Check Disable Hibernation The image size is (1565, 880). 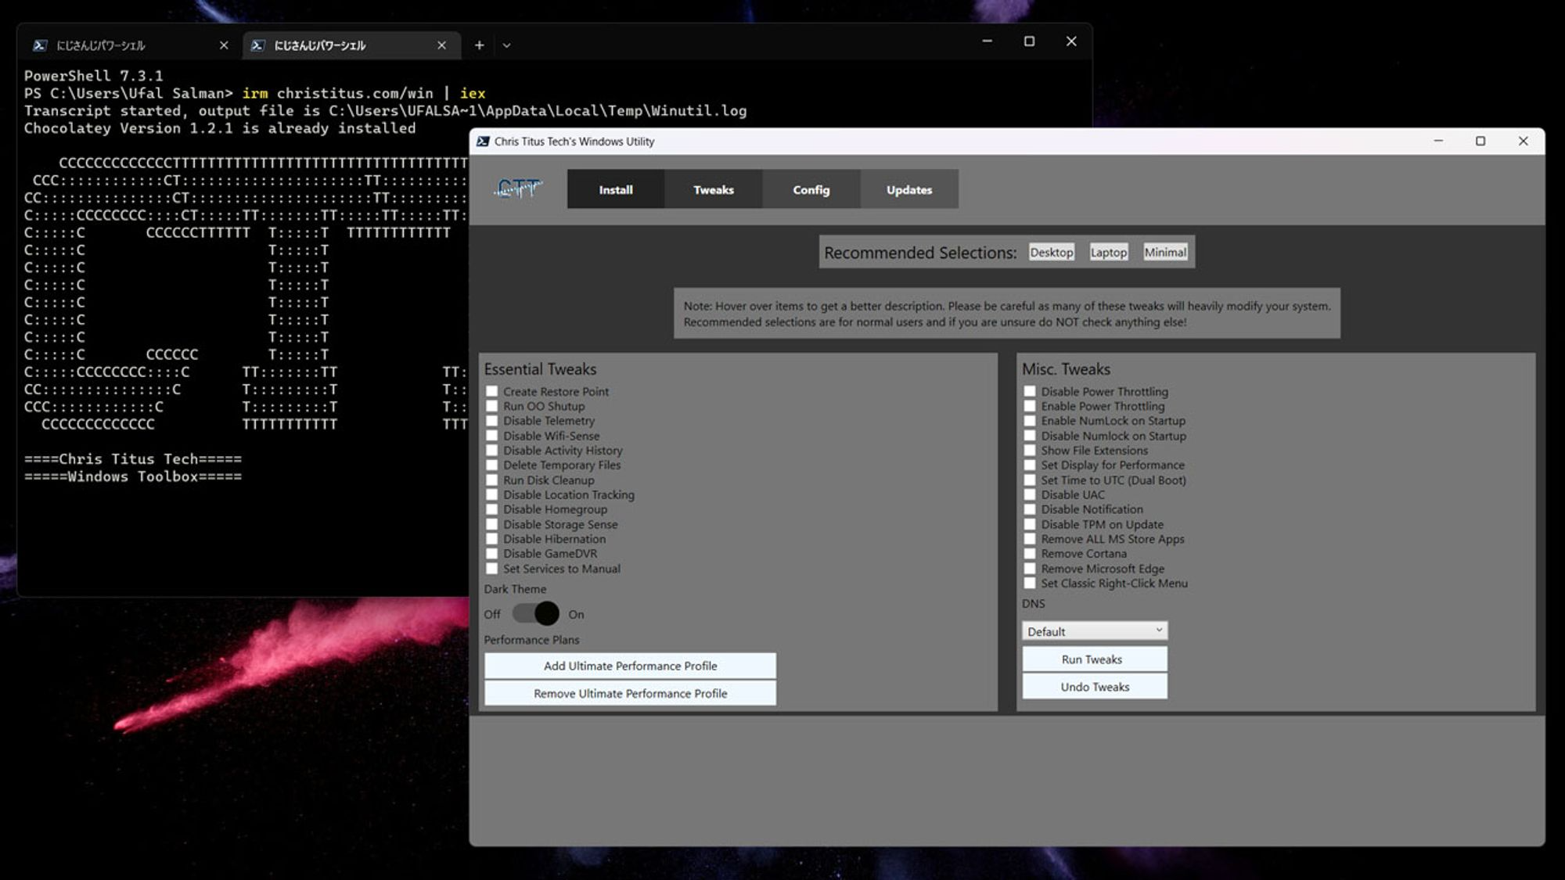pyautogui.click(x=491, y=539)
